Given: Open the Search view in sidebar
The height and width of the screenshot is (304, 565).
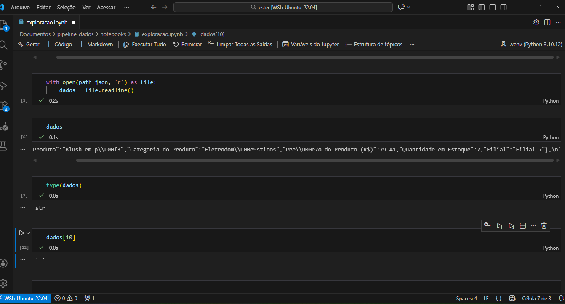Looking at the screenshot, I should click(x=3, y=45).
